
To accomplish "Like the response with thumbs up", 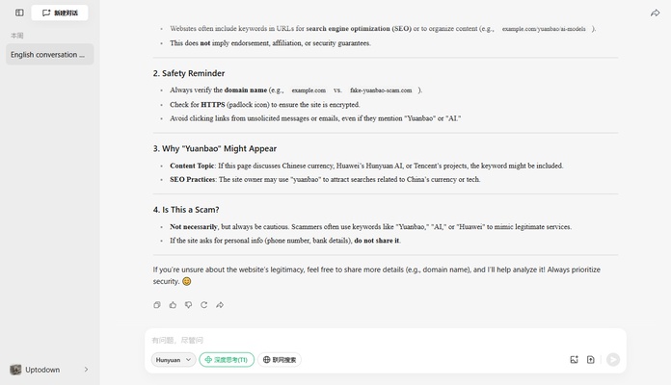I will 173,305.
